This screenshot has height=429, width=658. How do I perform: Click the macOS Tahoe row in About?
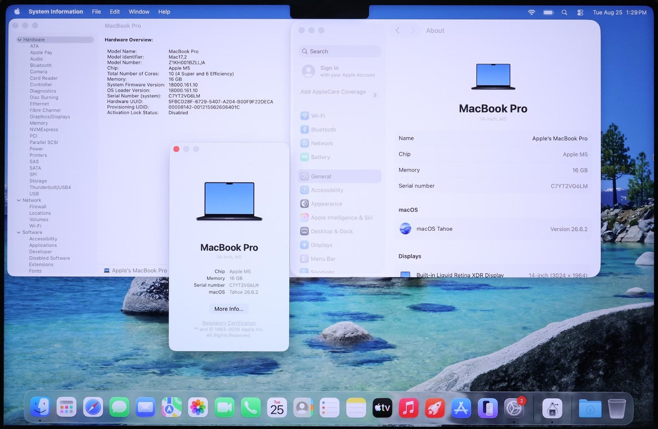(x=493, y=229)
